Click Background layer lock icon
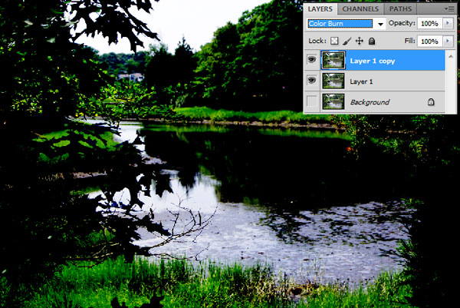Image resolution: width=460 pixels, height=308 pixels. pos(431,102)
